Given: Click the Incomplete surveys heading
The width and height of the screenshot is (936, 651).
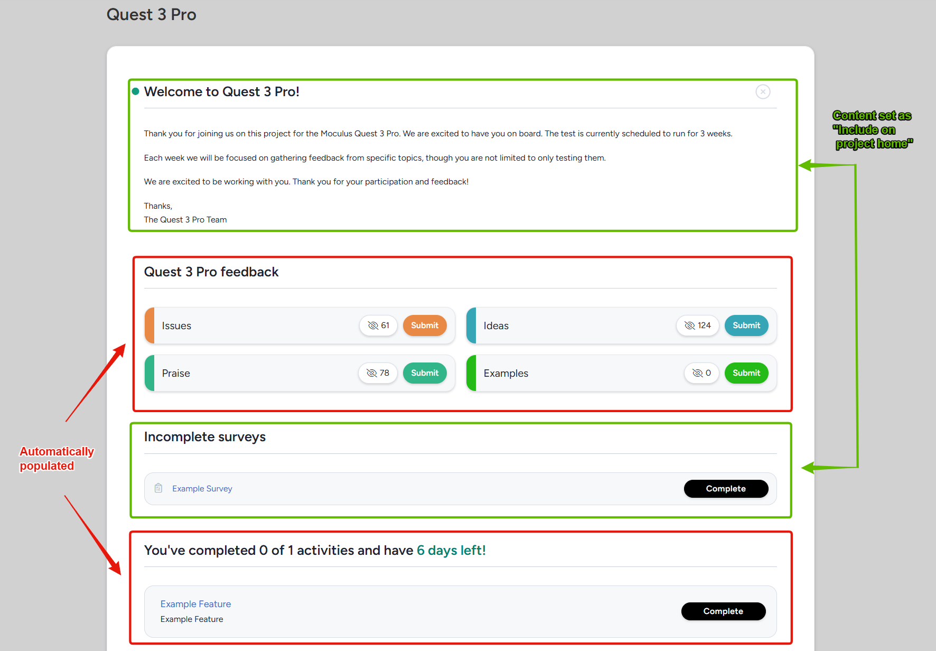Looking at the screenshot, I should pyautogui.click(x=205, y=437).
